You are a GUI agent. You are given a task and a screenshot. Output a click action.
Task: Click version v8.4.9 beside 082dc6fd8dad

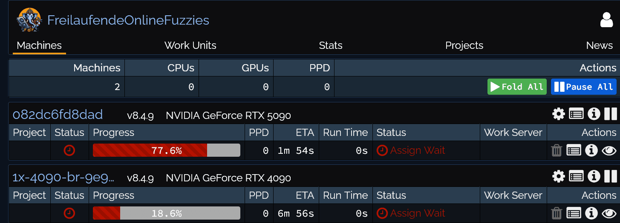point(140,115)
